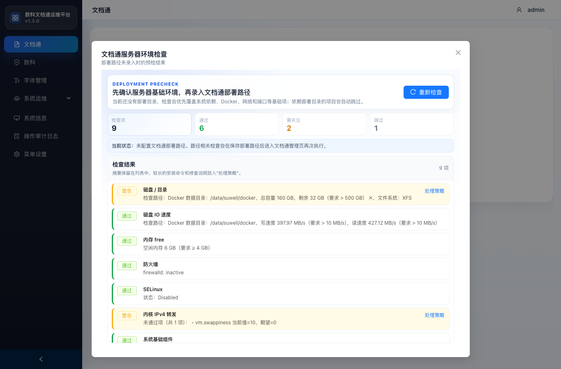Screen dimensions: 561x369
Task: Collapse the sidebar with left arrow
Action: click(41, 359)
